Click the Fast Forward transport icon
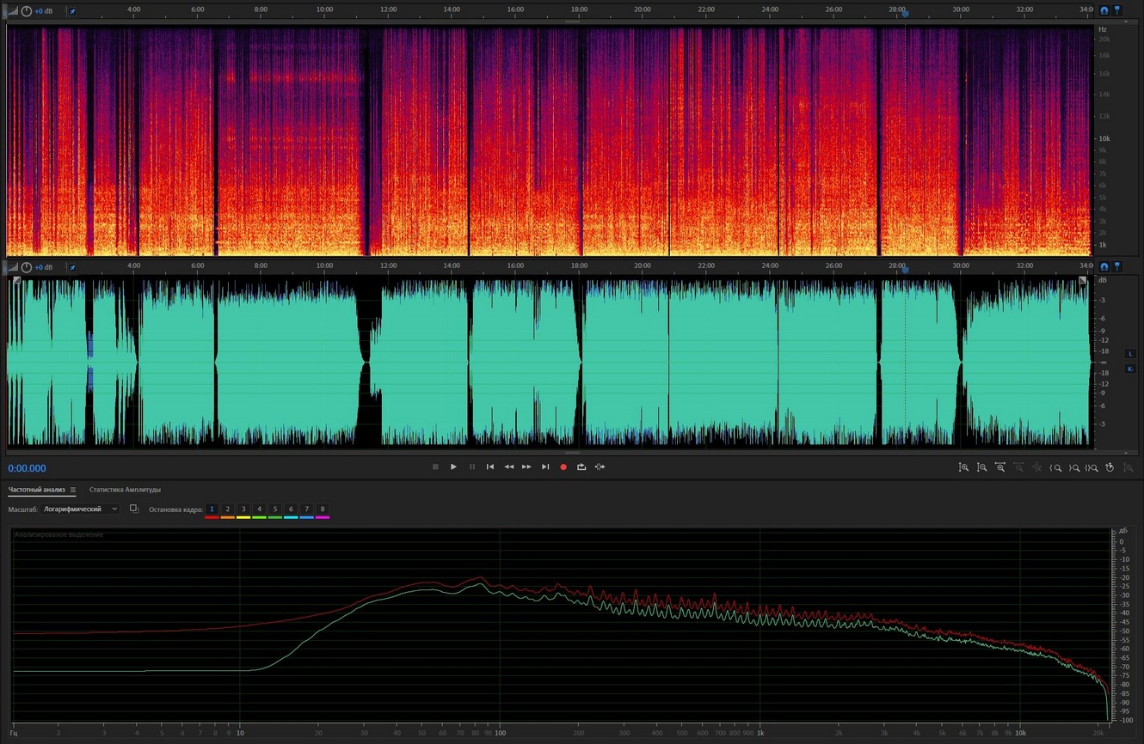The height and width of the screenshot is (744, 1144). point(526,467)
